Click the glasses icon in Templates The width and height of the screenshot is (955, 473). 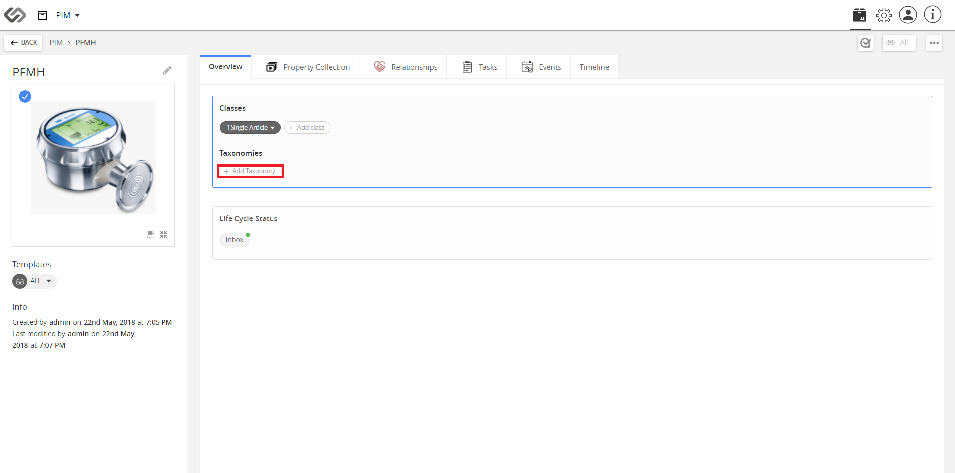[20, 281]
